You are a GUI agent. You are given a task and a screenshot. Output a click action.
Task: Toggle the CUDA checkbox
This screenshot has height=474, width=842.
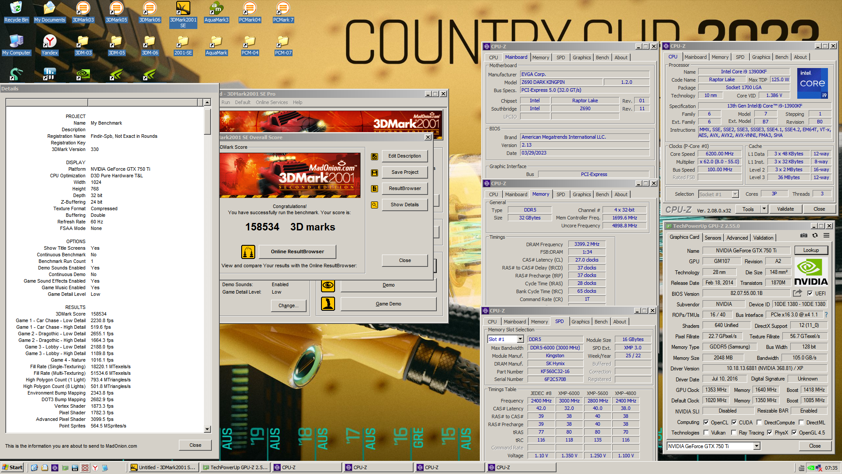(x=734, y=423)
